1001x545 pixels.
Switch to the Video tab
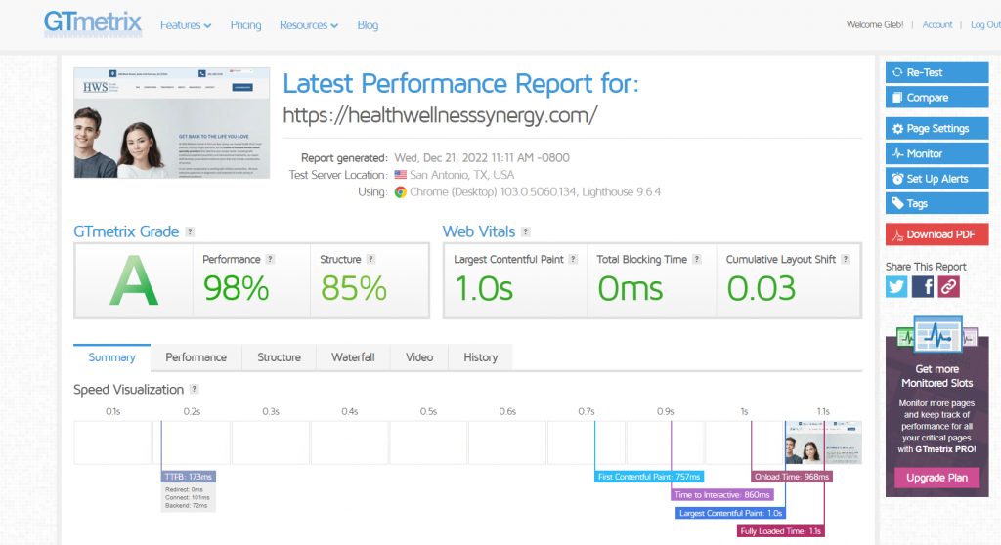point(419,357)
